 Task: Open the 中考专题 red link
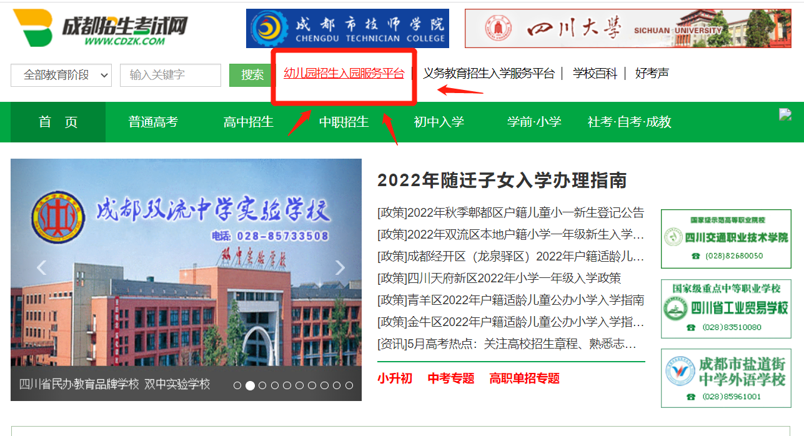coord(450,378)
